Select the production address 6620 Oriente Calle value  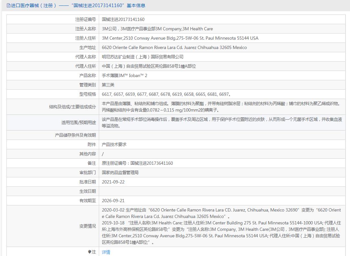(174, 47)
